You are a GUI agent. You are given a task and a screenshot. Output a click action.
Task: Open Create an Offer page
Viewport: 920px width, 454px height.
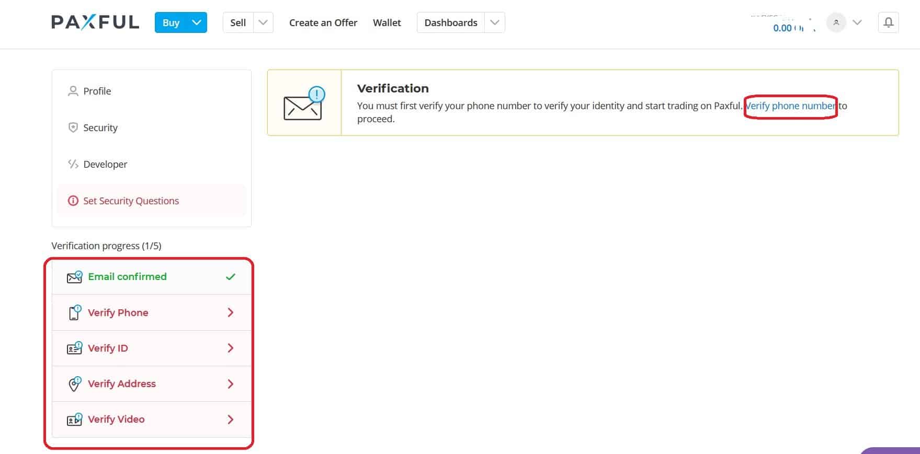[323, 22]
